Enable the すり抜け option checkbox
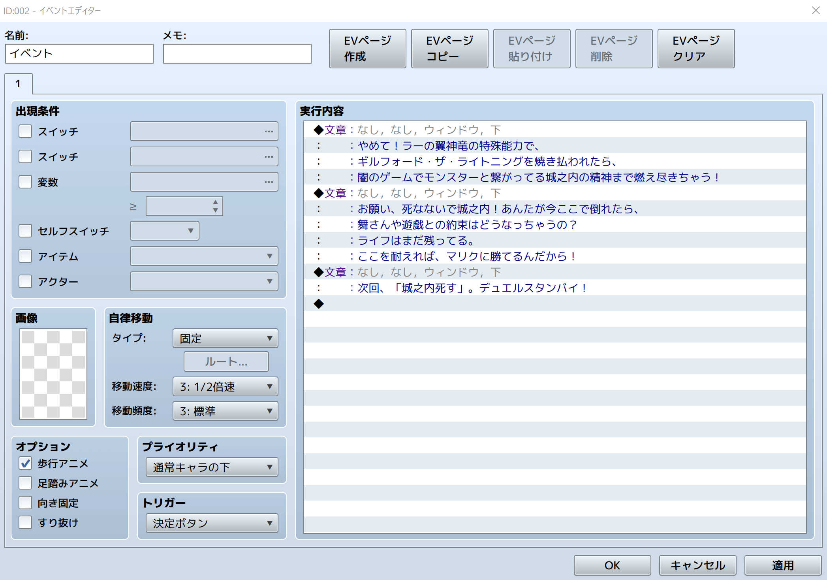827x580 pixels. (x=26, y=522)
